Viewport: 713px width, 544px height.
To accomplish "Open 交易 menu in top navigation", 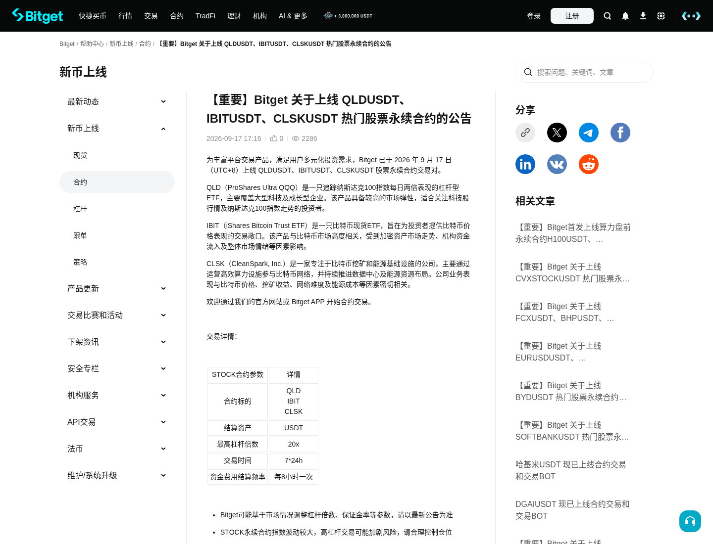I will point(151,16).
